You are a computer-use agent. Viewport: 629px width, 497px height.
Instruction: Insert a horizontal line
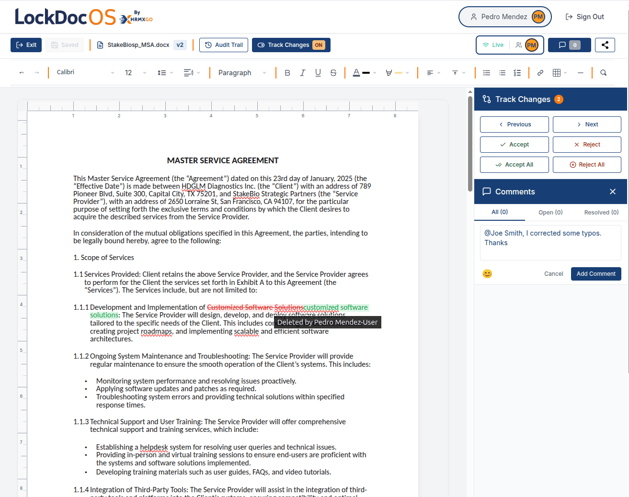581,73
